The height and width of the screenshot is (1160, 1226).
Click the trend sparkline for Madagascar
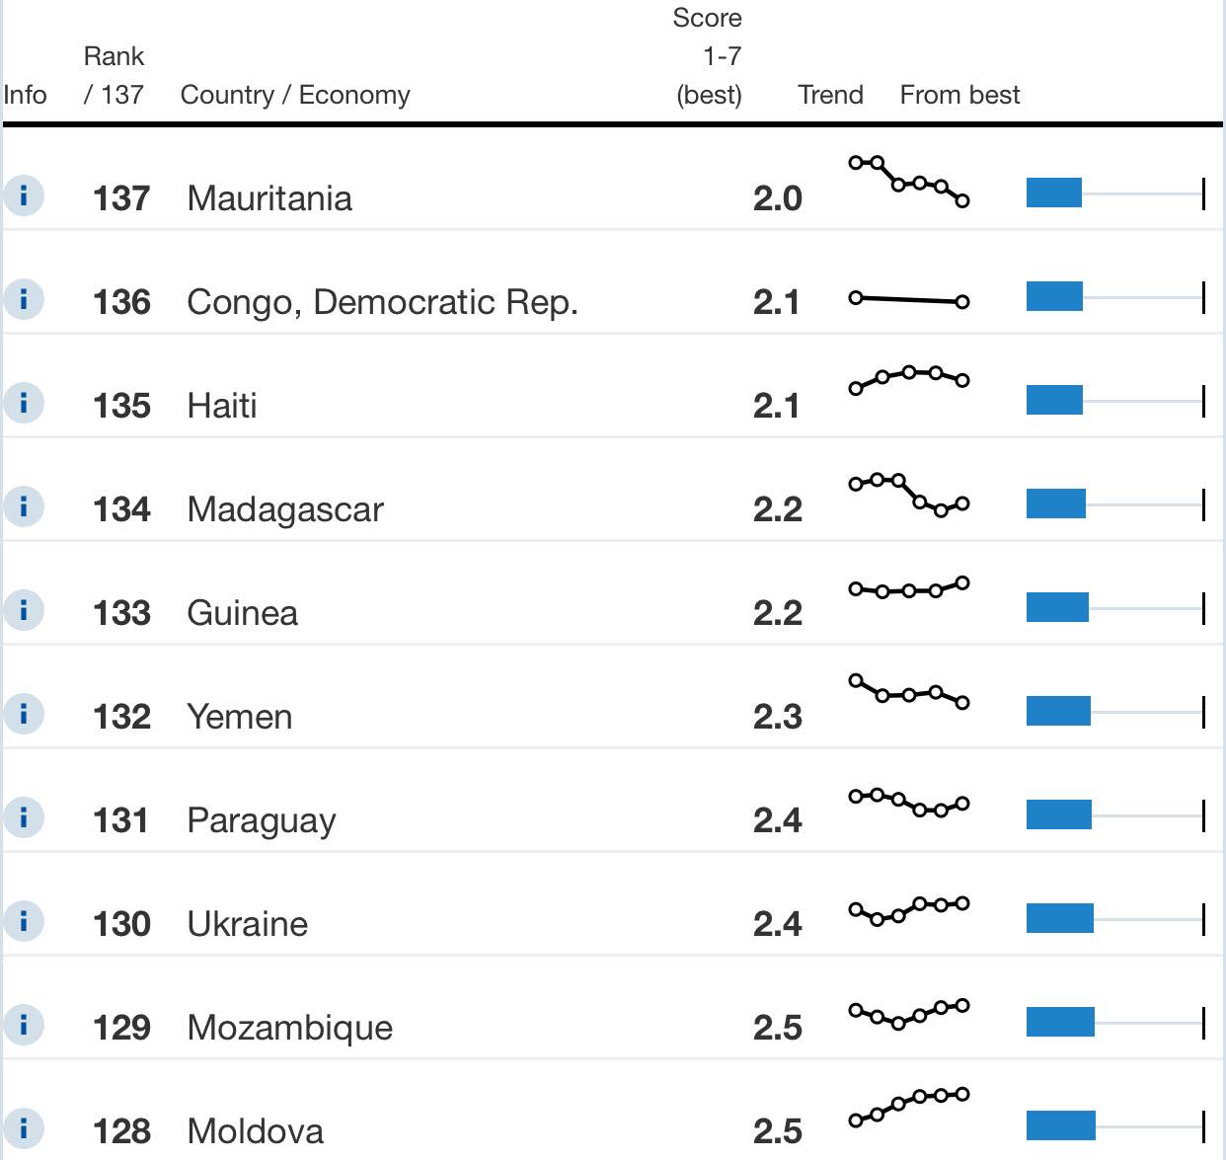click(x=909, y=495)
